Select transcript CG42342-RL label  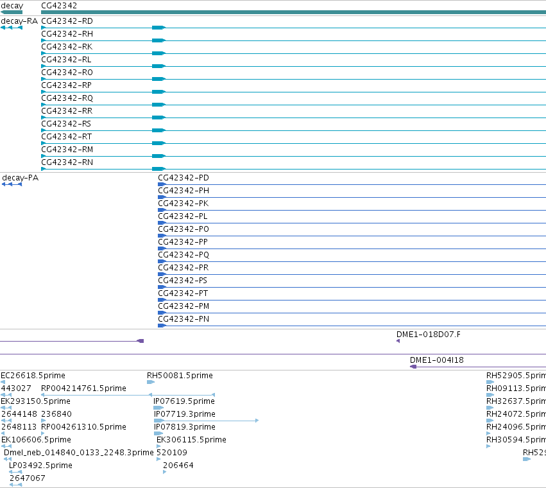[66, 60]
